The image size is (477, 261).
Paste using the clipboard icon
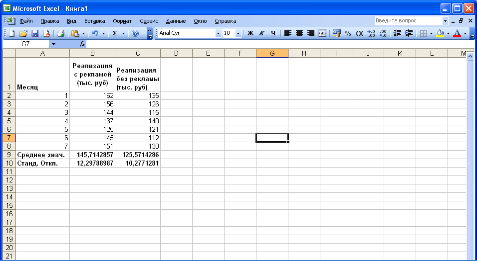[75, 33]
